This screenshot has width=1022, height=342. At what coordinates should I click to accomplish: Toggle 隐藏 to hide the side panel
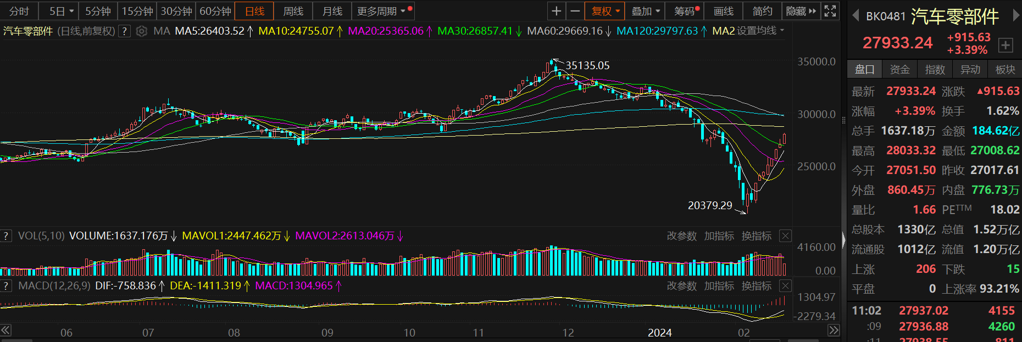[x=801, y=11]
